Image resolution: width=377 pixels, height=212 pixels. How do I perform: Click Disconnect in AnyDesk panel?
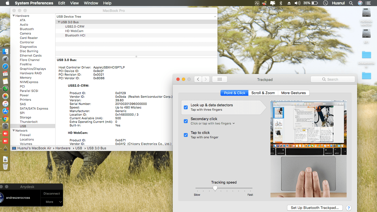[x=52, y=194]
